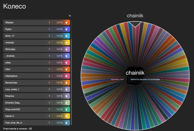Click the amount field for Rinanina
Viewport: 194px width, 131px height.
pyautogui.click(x=49, y=96)
